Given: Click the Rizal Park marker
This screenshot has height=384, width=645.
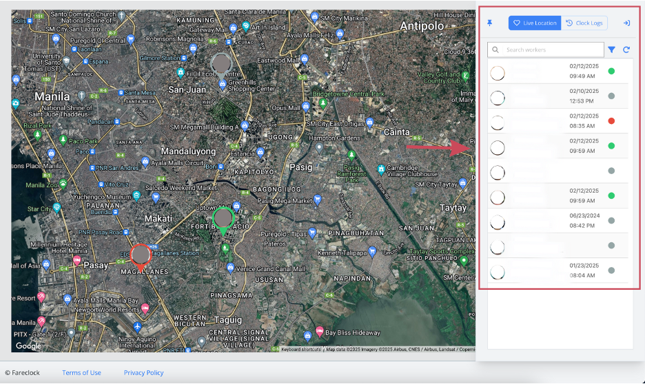Looking at the screenshot, I should coord(37,134).
